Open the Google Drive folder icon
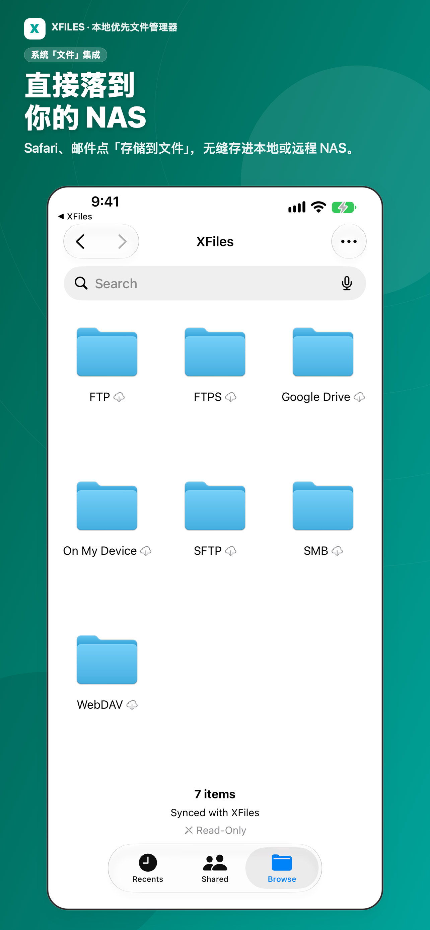 pyautogui.click(x=323, y=352)
